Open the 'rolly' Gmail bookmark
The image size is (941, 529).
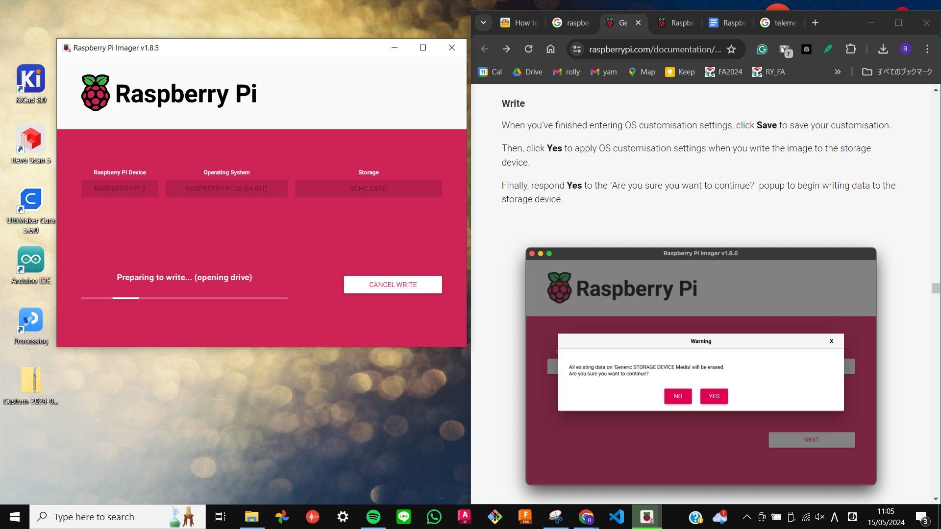[566, 72]
